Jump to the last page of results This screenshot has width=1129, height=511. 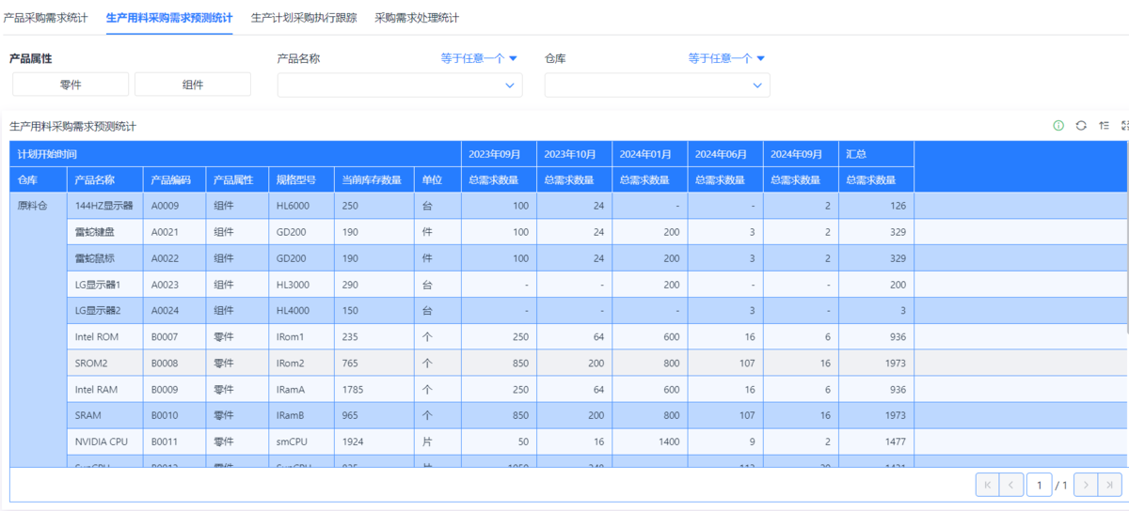1109,485
